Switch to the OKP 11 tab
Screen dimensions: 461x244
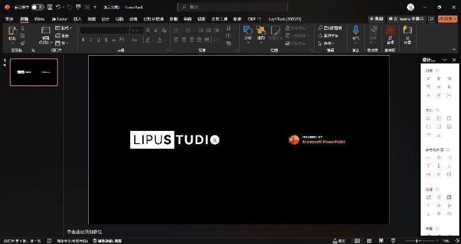click(x=254, y=19)
